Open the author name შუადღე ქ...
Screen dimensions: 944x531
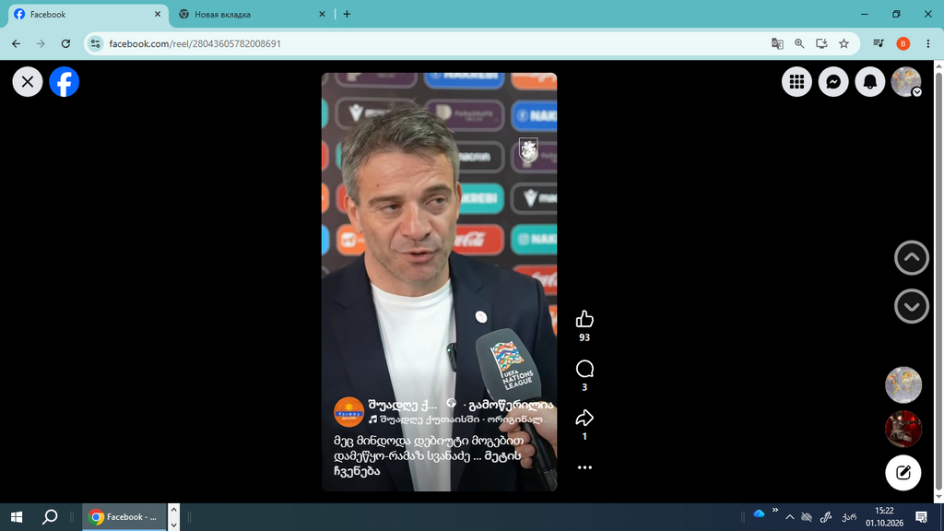(x=402, y=405)
